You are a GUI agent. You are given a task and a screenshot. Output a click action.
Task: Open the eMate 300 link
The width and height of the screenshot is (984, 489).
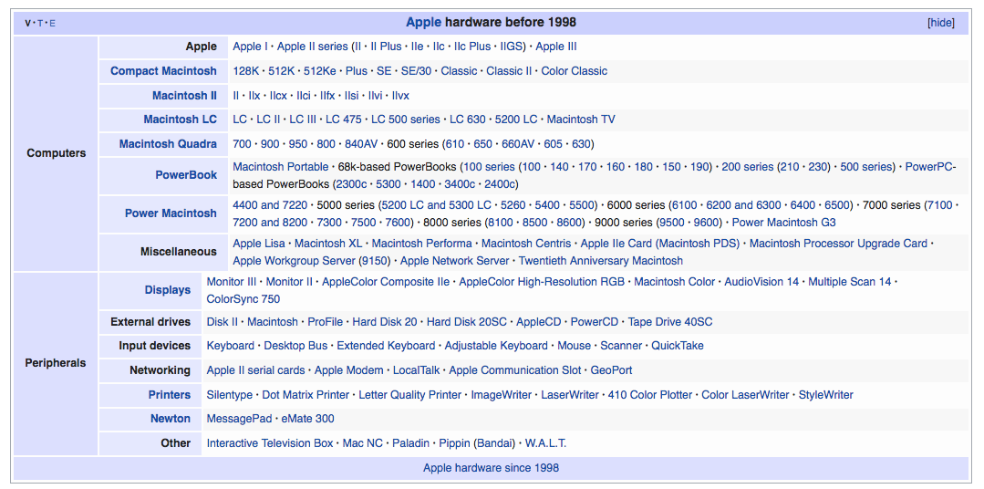[307, 419]
